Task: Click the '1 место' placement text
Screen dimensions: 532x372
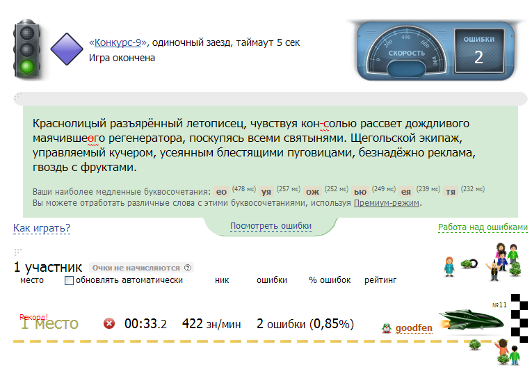Action: [x=49, y=324]
